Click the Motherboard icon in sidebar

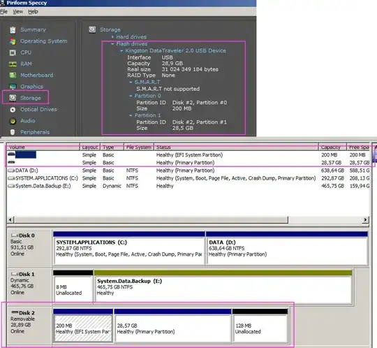coord(13,75)
